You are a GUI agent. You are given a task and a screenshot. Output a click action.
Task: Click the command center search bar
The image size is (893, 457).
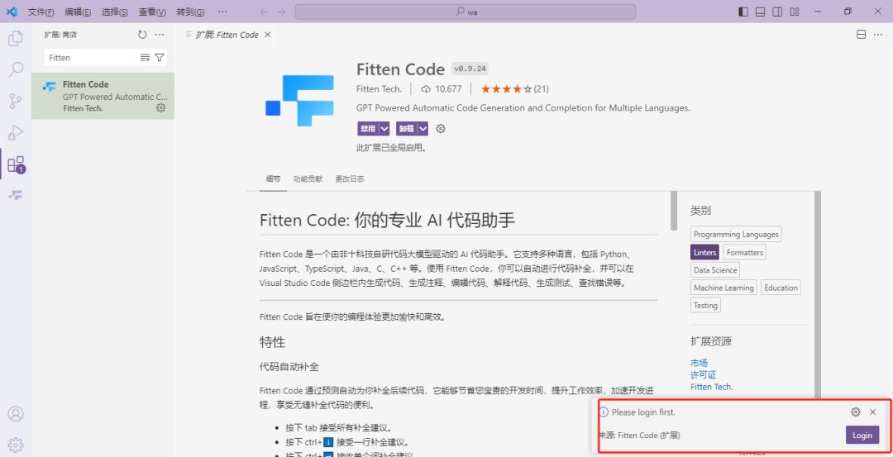(465, 12)
